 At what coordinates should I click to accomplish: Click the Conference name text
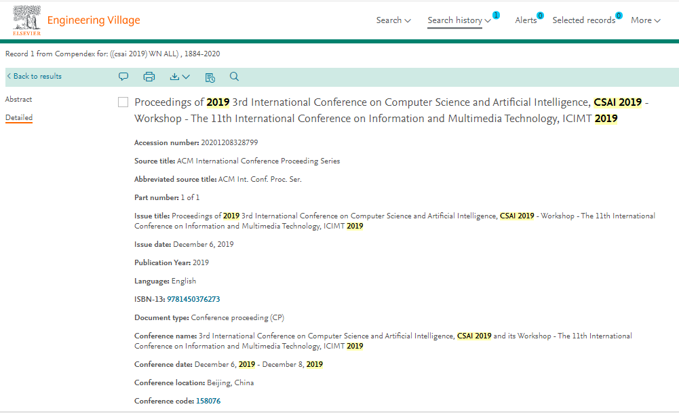click(383, 340)
